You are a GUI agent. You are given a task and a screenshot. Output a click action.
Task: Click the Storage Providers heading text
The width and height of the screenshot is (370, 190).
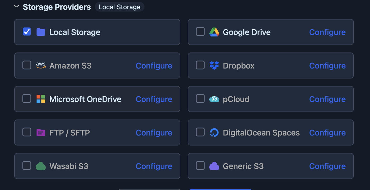click(x=57, y=7)
